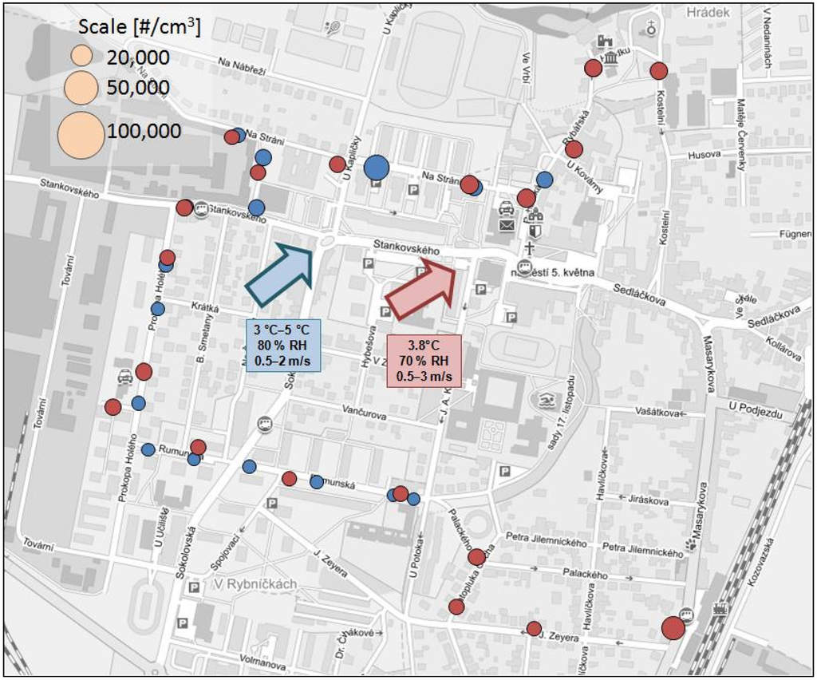Screen dimensions: 817x680
Task: Click the bus stop icon at náměstí 5. května
Action: point(524,267)
